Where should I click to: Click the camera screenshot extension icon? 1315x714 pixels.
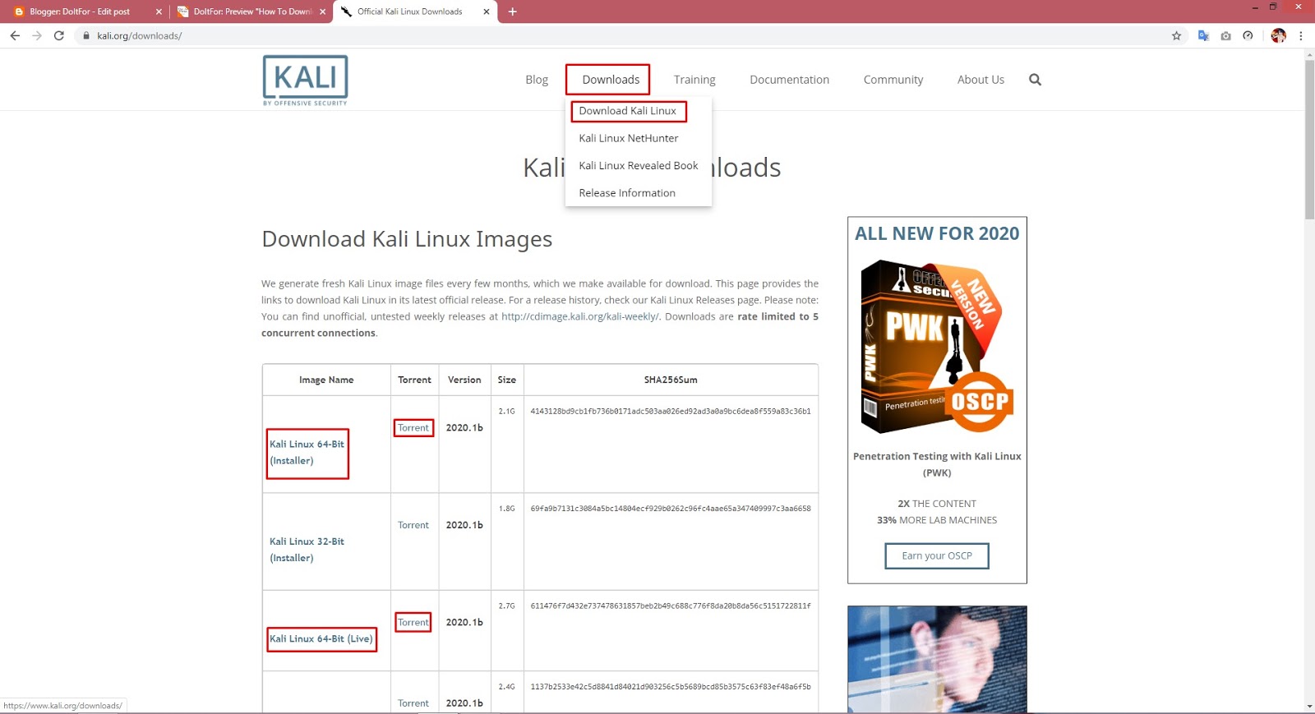(1225, 35)
